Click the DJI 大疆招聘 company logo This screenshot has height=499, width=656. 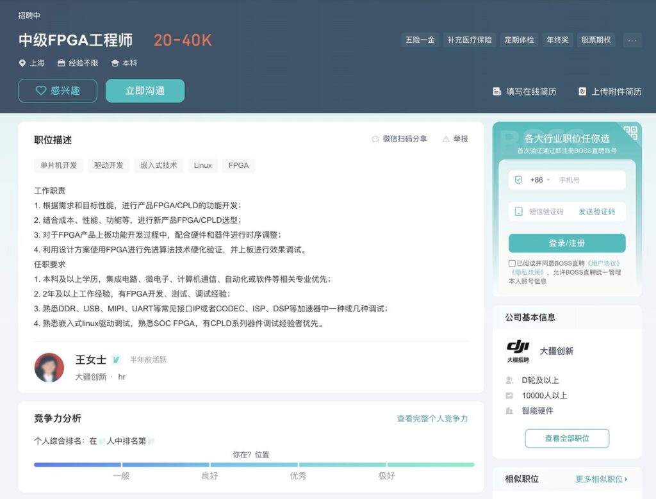(x=518, y=351)
